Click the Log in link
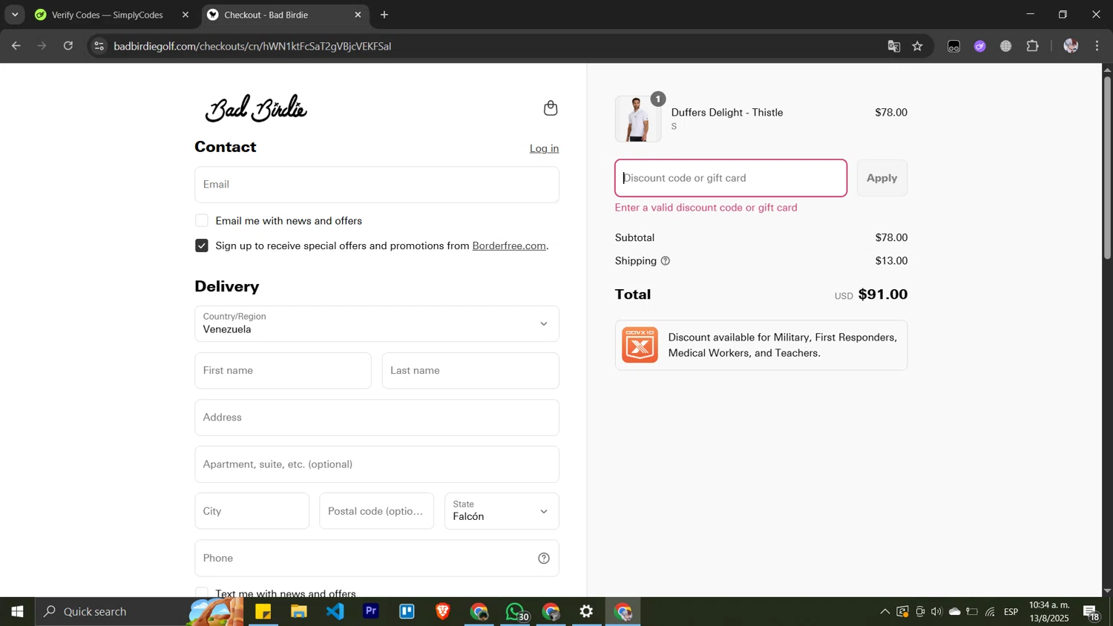Image resolution: width=1113 pixels, height=626 pixels. (544, 148)
